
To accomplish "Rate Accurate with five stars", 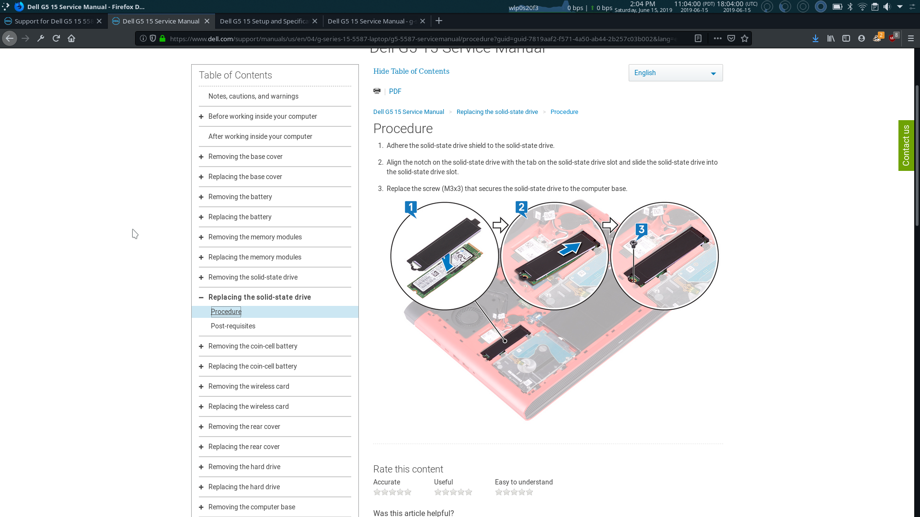I will (x=408, y=492).
